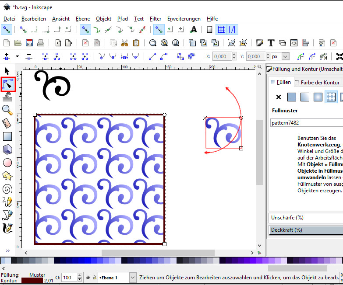The width and height of the screenshot is (343, 285).
Task: Switch to Farbe der Kontur tab
Action: click(318, 83)
